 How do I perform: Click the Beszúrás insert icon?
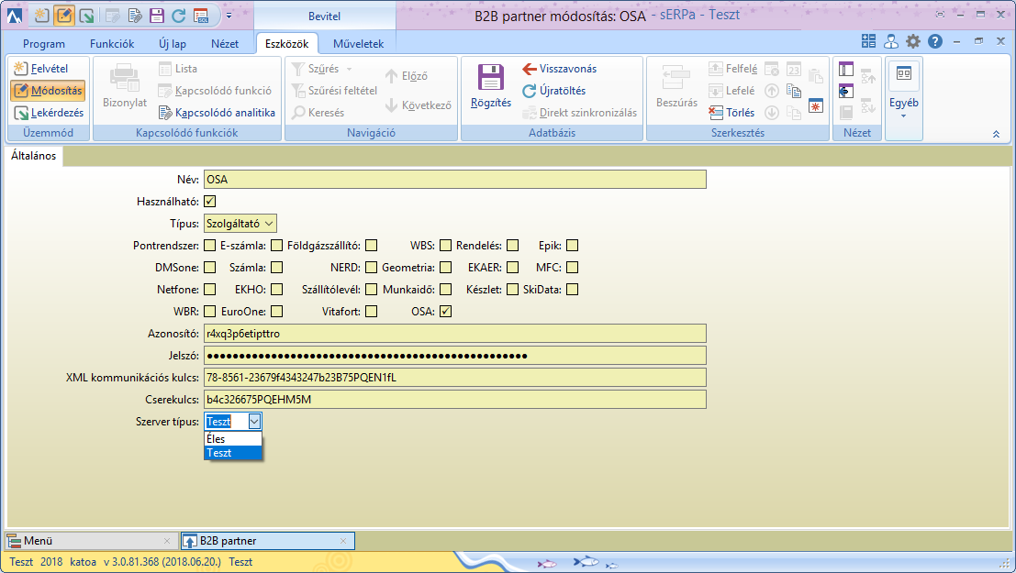(675, 78)
